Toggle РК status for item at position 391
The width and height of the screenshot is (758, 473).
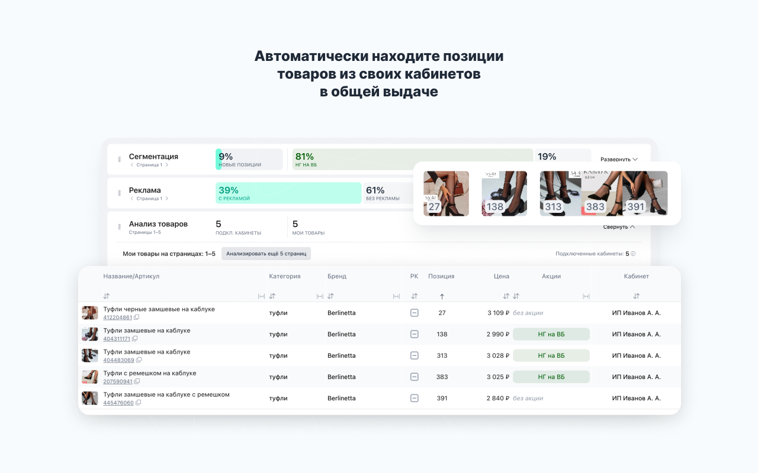pos(414,397)
